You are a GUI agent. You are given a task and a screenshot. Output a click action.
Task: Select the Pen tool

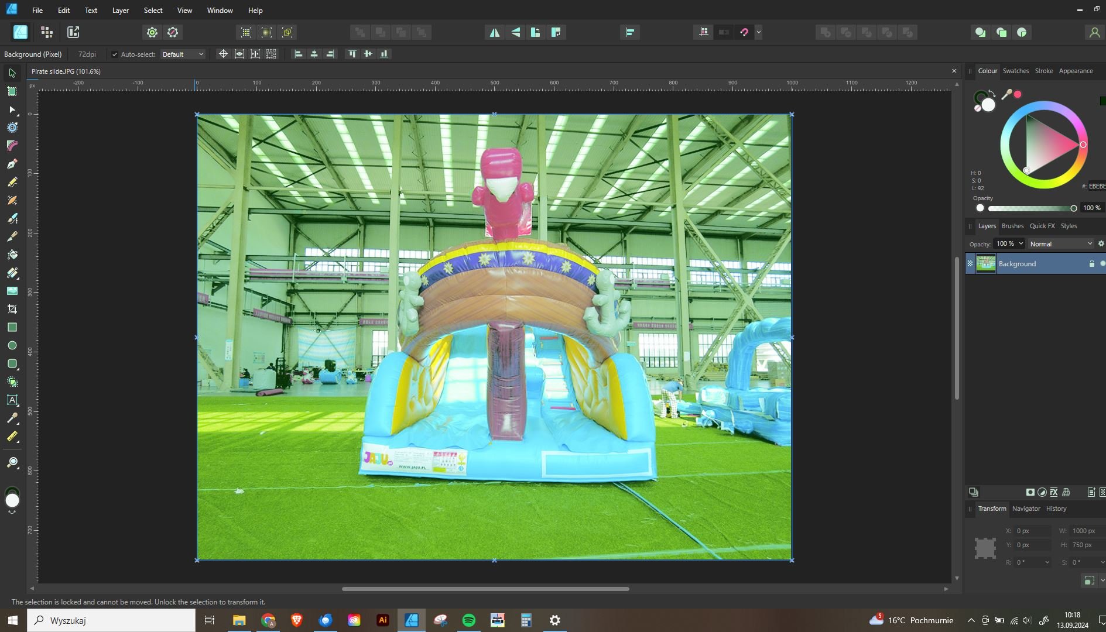click(12, 164)
